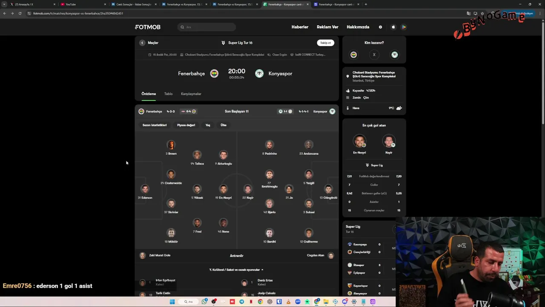This screenshot has height=307, width=545.
Task: Open Talisca player avatar in lineup
Action: (197, 154)
